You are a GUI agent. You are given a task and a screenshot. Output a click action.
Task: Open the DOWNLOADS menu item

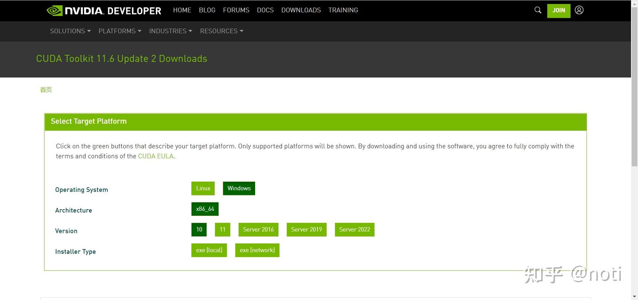click(x=301, y=10)
